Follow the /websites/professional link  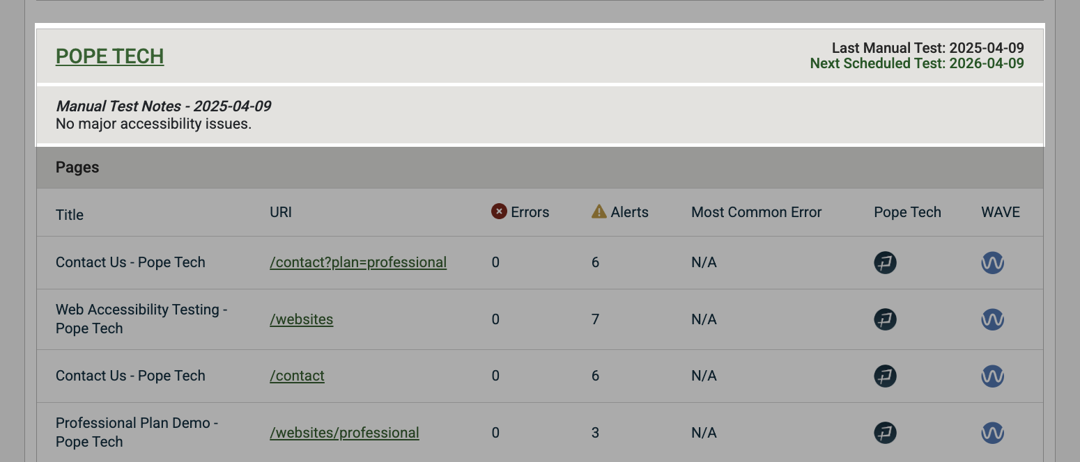tap(344, 433)
